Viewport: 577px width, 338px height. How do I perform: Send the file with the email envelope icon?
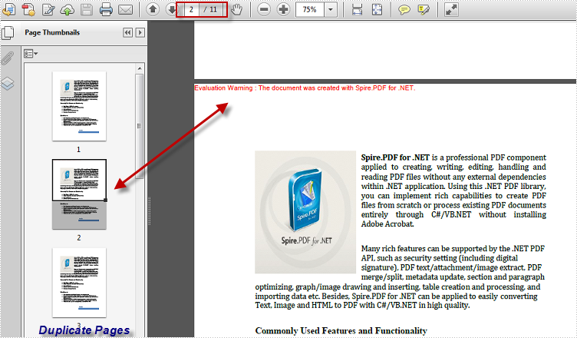(x=125, y=9)
